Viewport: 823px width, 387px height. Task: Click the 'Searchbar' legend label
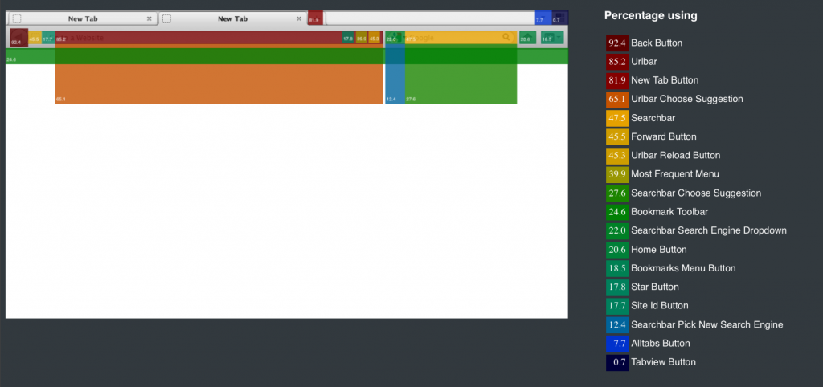[653, 118]
